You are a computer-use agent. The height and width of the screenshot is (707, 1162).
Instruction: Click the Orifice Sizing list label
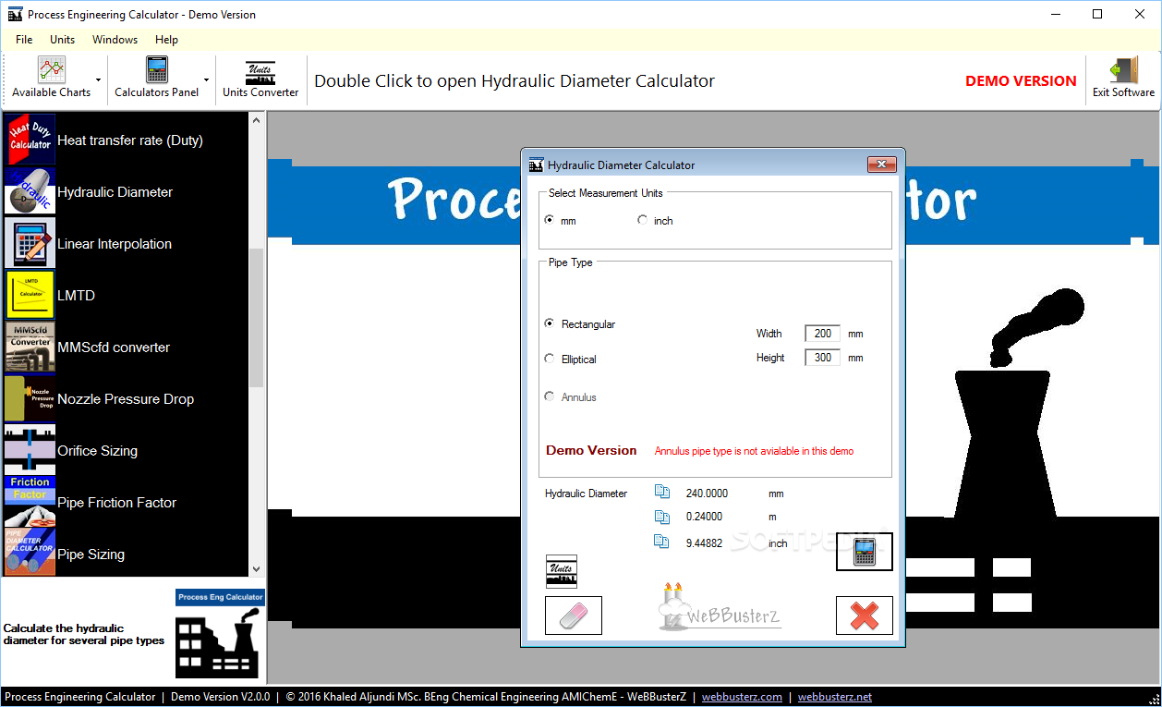point(97,451)
